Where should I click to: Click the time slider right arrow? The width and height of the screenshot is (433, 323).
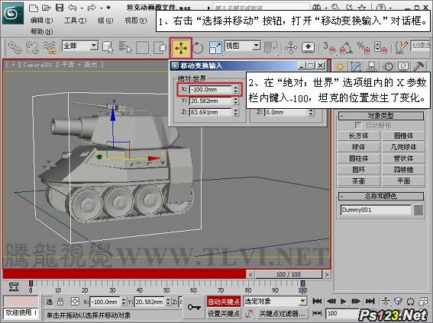pos(327,274)
